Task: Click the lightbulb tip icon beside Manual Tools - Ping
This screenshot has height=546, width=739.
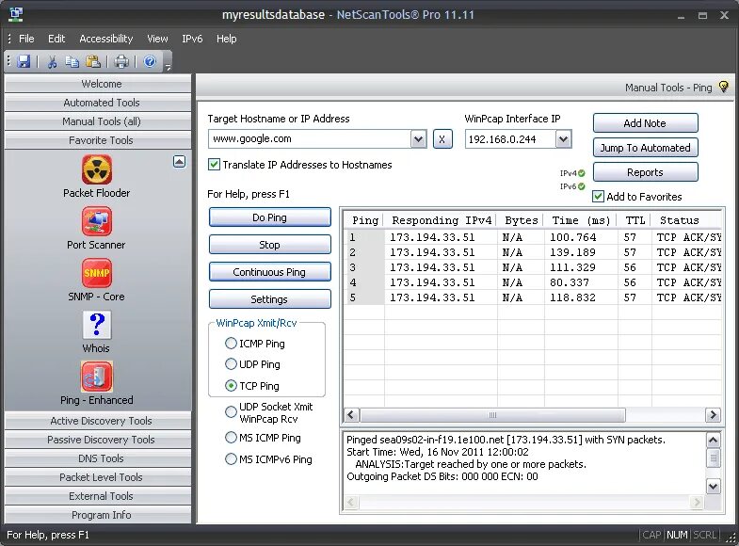Action: click(x=723, y=87)
